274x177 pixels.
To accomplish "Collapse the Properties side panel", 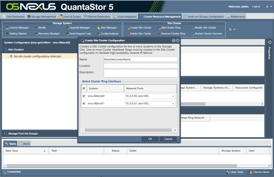I will pyautogui.click(x=270, y=42).
